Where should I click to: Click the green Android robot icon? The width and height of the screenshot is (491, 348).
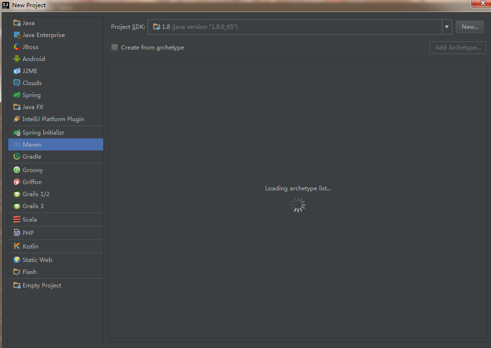[x=17, y=59]
